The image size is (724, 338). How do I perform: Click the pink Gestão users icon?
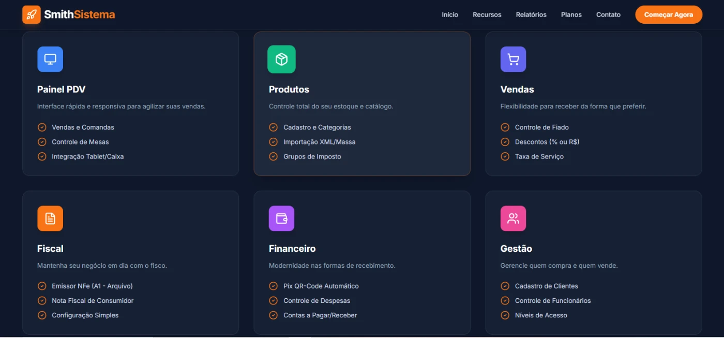pos(513,218)
